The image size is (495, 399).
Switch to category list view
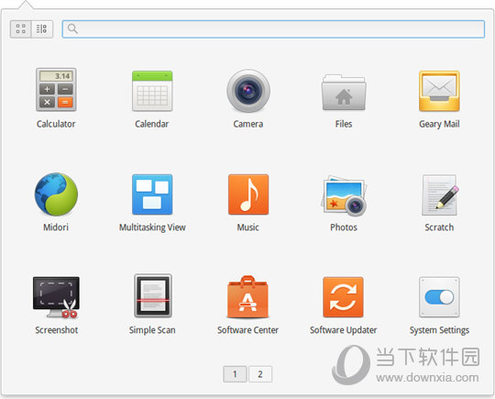click(42, 29)
